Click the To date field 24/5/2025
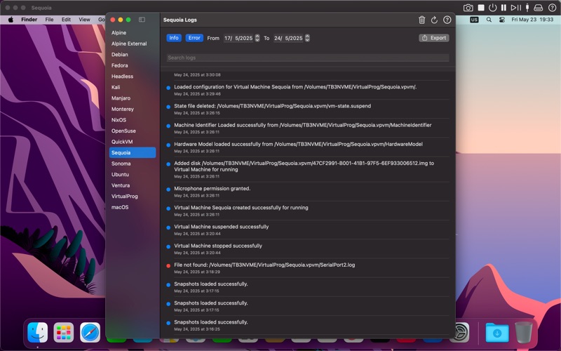Image resolution: width=561 pixels, height=351 pixels. pos(288,38)
